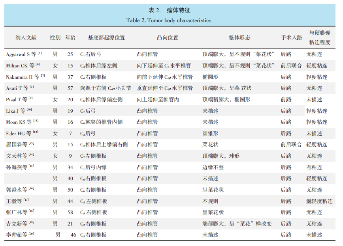Select origin cell 'C₁后弓内缘'
Viewport: 343px width, 246px height.
93,167
